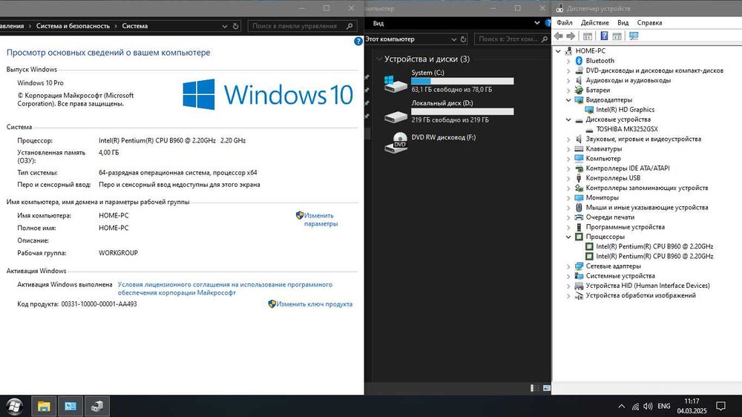
Task: Open the Действие menu
Action: coord(595,23)
